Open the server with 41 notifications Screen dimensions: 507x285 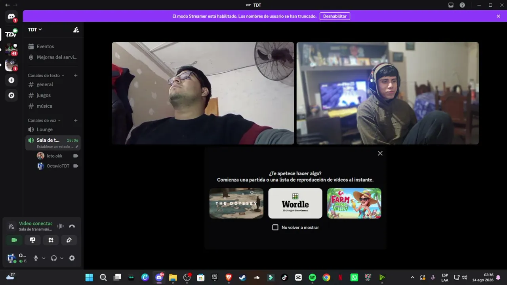coord(11,49)
